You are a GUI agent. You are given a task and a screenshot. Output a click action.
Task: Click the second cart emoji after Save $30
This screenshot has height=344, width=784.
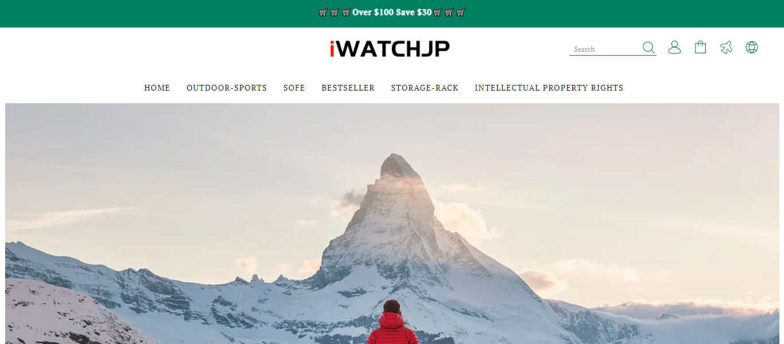click(x=449, y=12)
